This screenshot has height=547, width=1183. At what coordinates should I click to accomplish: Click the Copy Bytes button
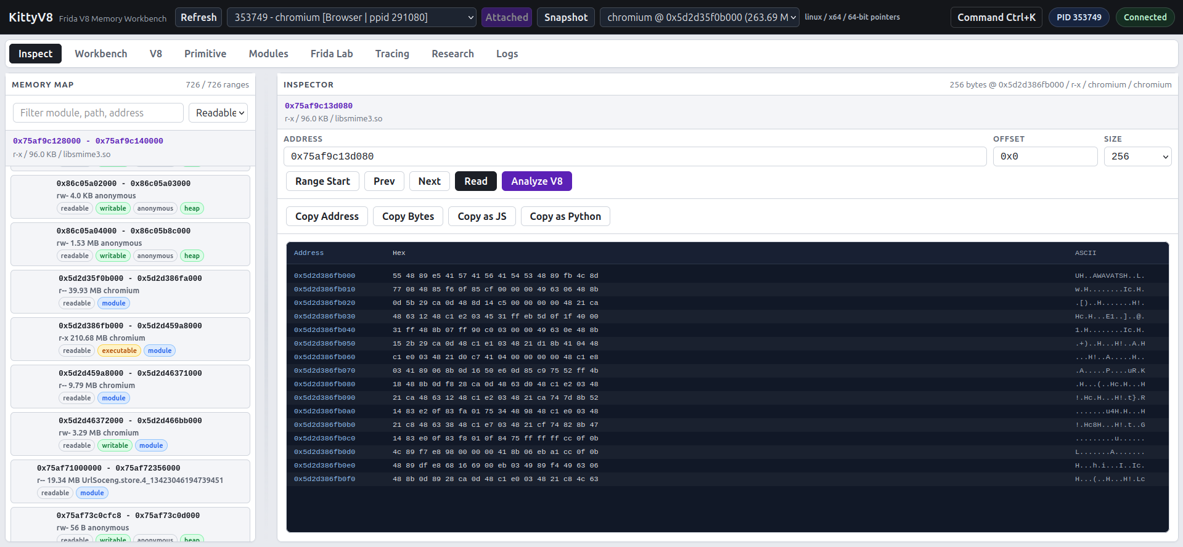(408, 216)
